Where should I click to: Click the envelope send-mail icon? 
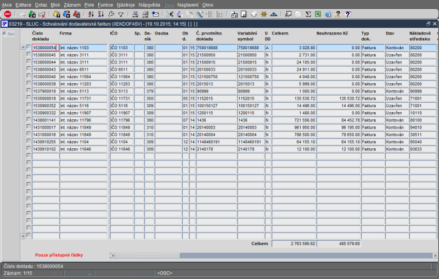coord(155,14)
